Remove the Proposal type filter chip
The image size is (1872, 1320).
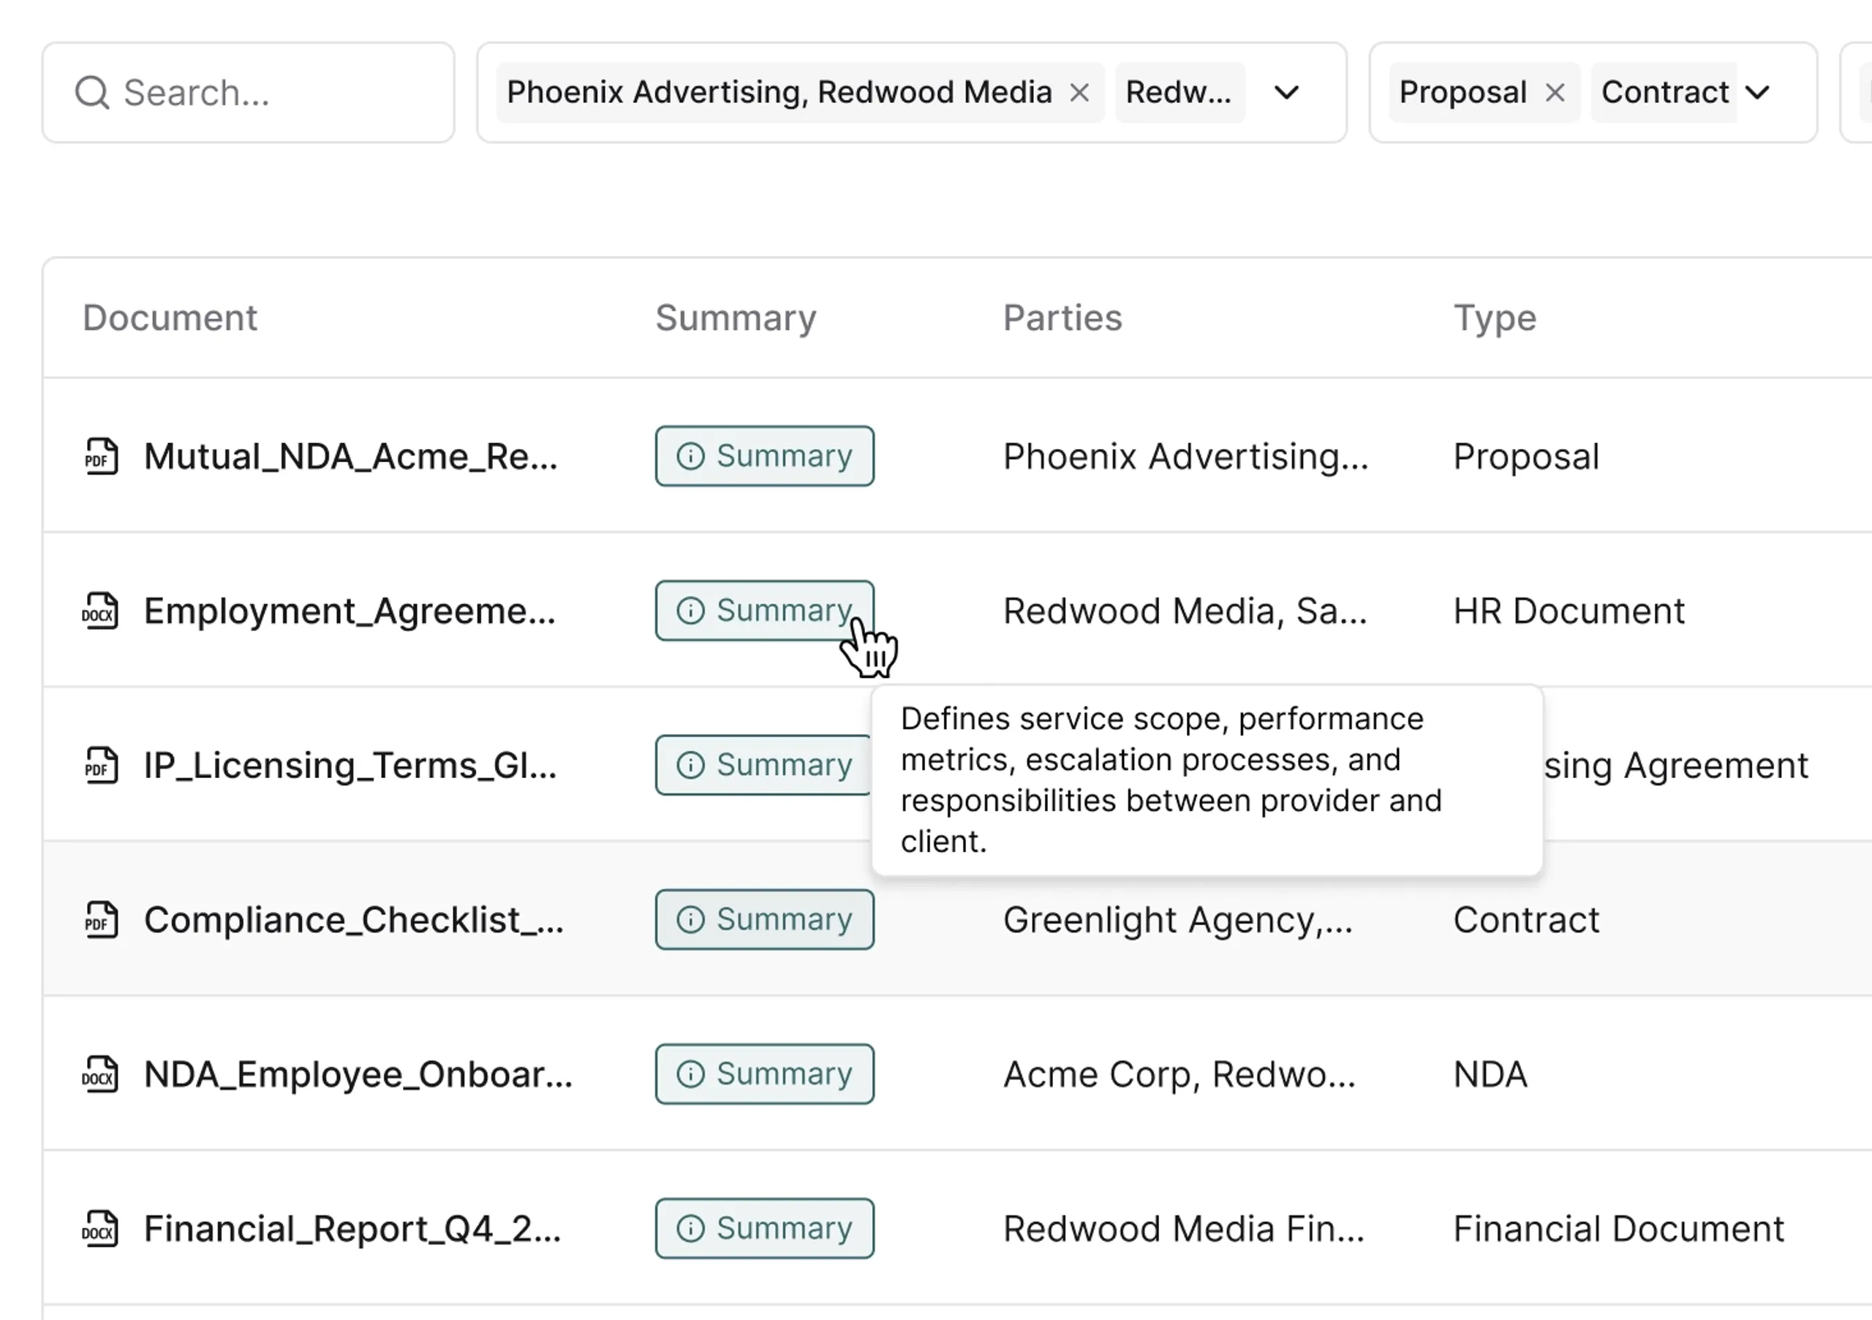pos(1555,93)
